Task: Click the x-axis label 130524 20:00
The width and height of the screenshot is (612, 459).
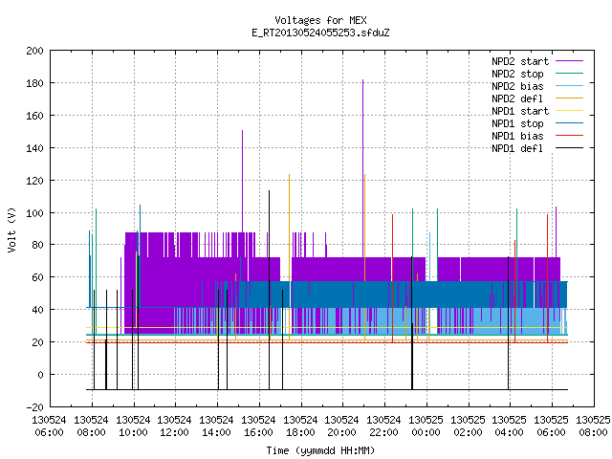Action: 342,426
